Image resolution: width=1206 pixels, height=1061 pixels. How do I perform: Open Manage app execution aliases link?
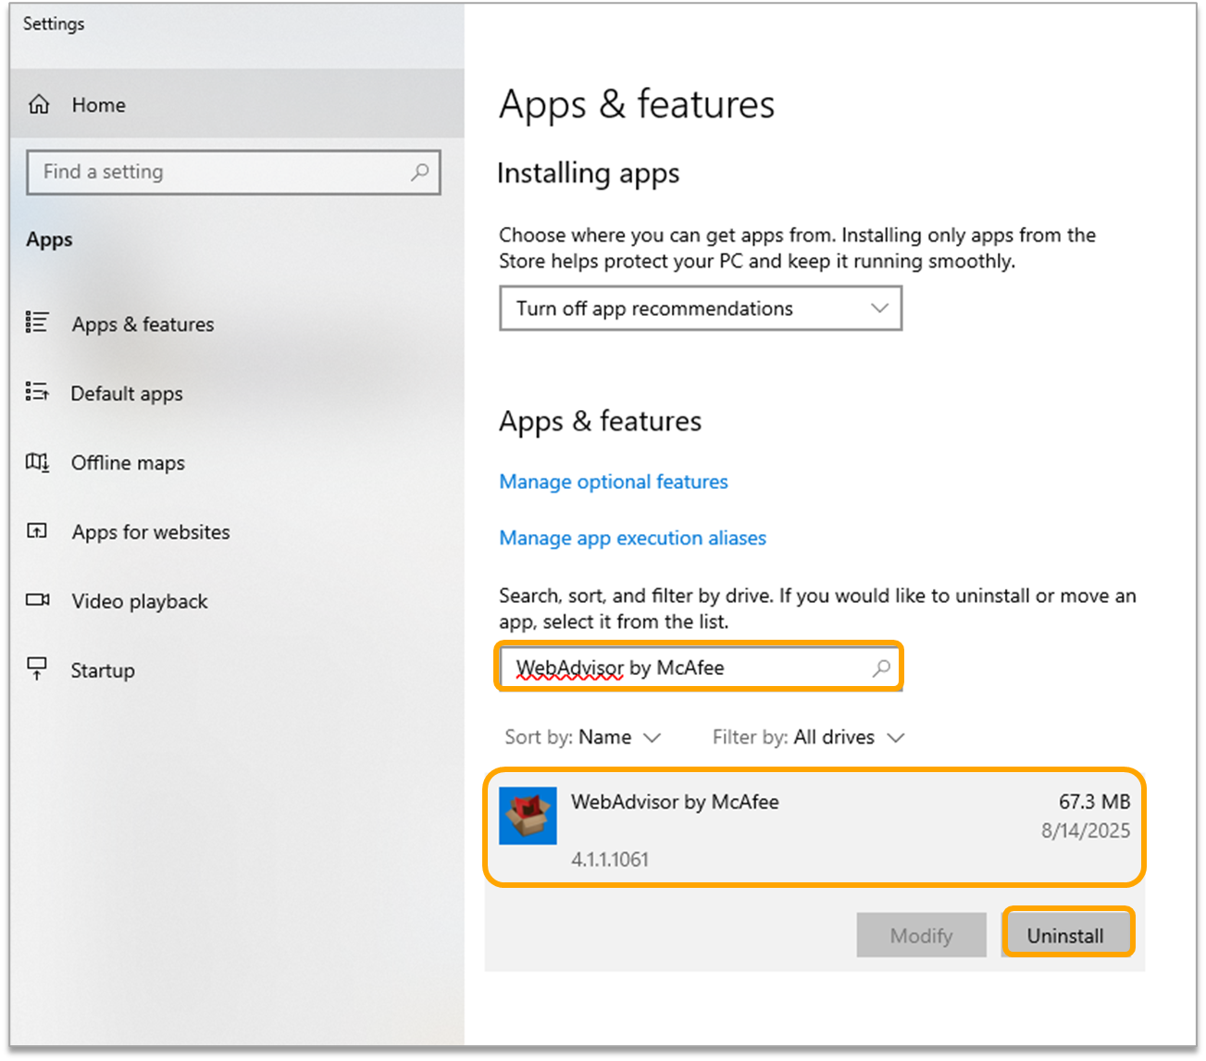click(x=632, y=538)
